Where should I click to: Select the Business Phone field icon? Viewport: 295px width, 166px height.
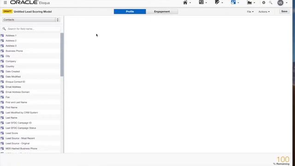click(x=2, y=51)
